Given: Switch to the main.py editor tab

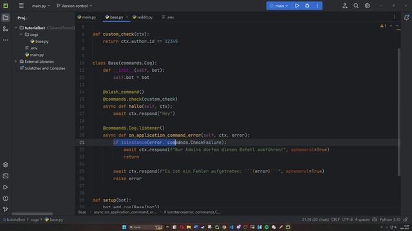Looking at the screenshot, I should (x=87, y=17).
